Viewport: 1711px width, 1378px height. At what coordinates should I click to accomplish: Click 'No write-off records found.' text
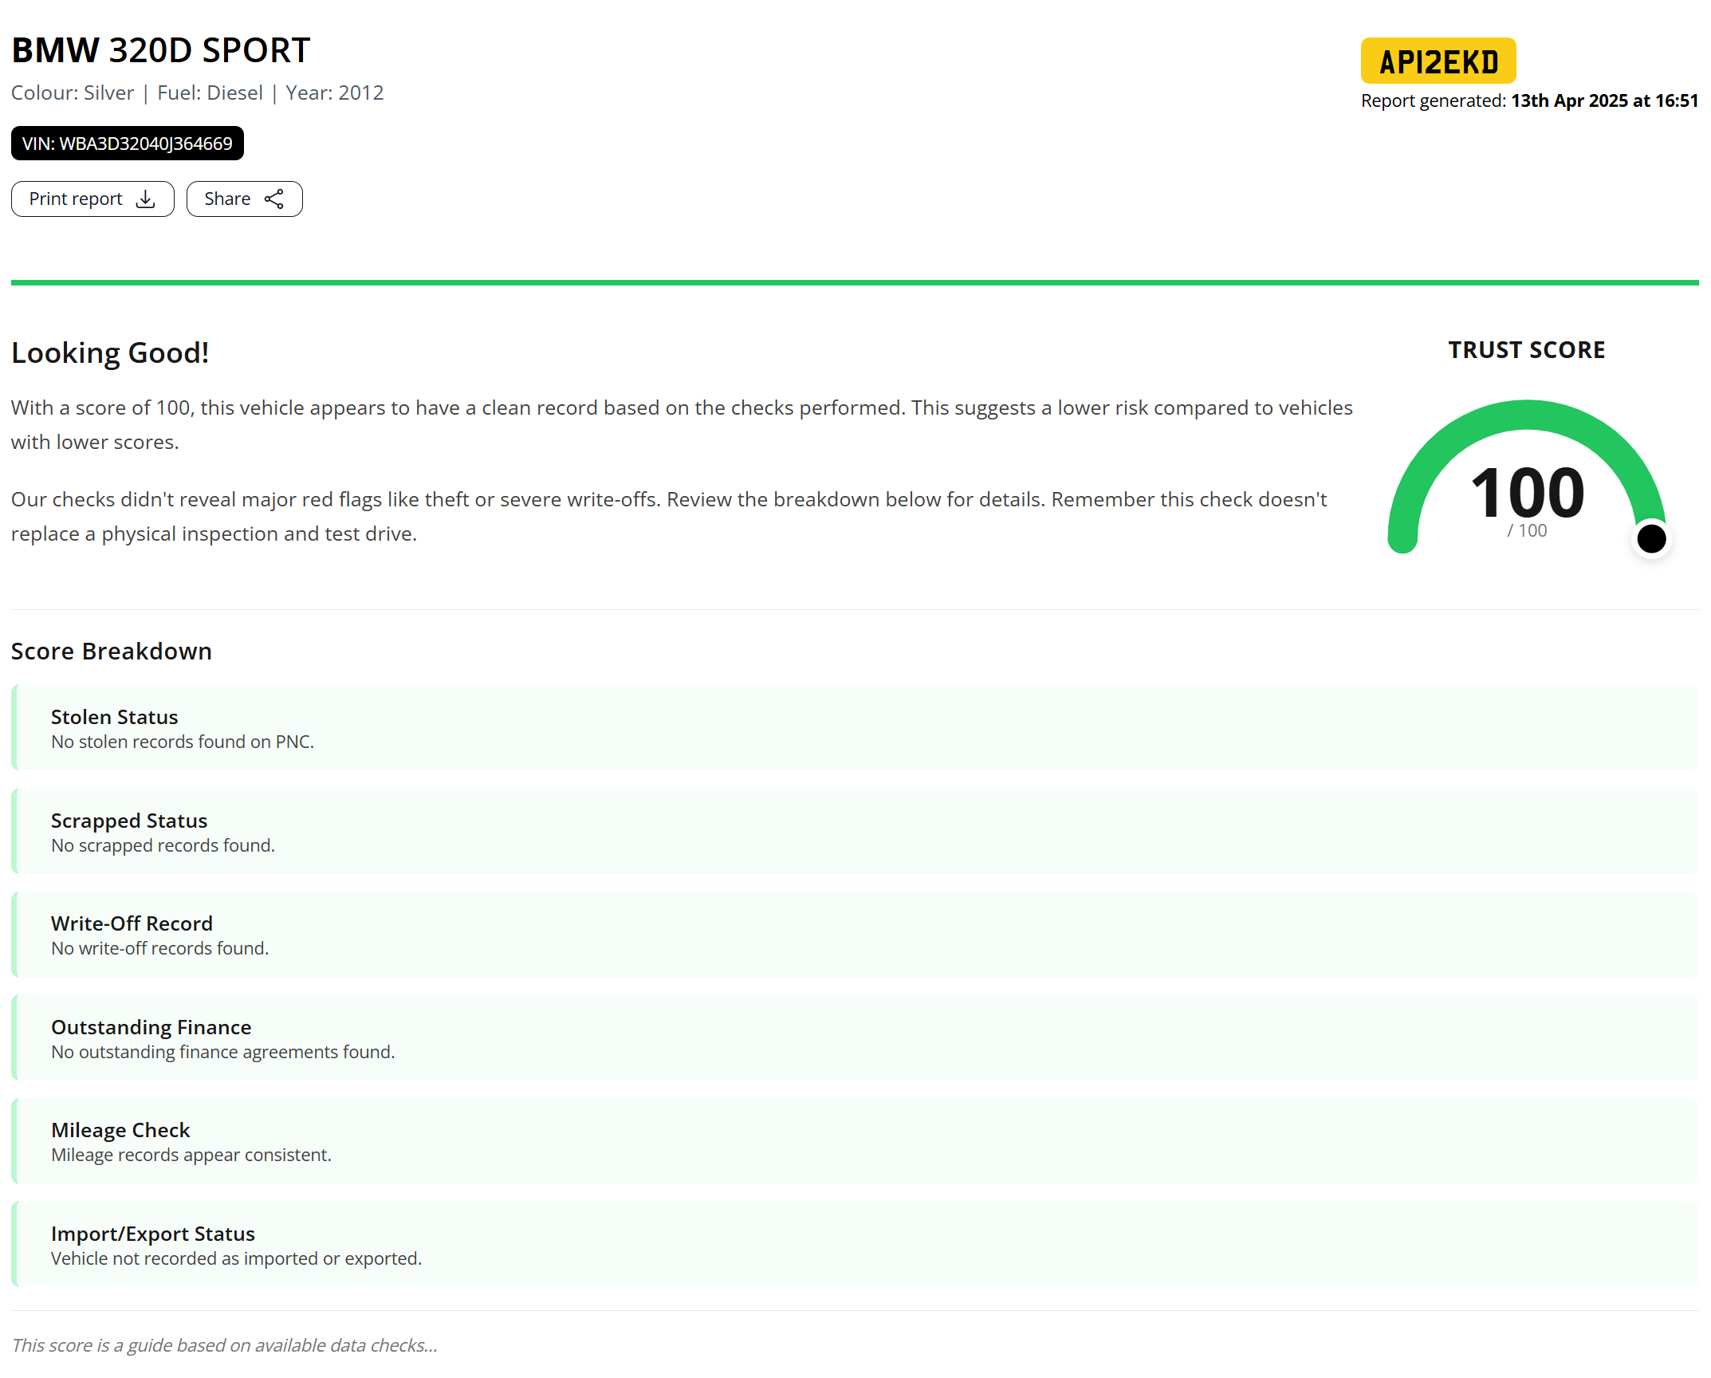[159, 948]
